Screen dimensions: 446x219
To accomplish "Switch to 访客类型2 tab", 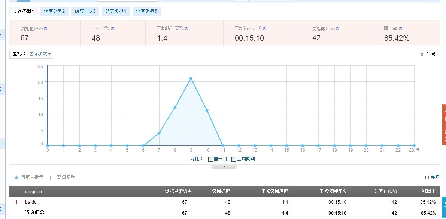I will click(x=54, y=11).
